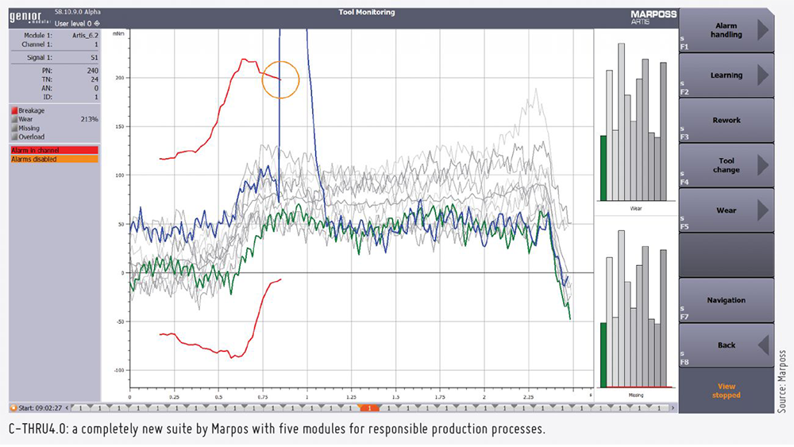794x447 pixels.
Task: Click the Wear status indicator square
Action: click(14, 120)
